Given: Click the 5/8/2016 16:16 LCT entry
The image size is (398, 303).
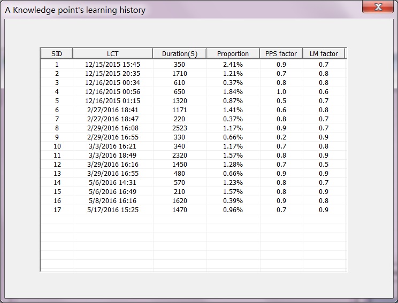Looking at the screenshot, I should pyautogui.click(x=112, y=201).
